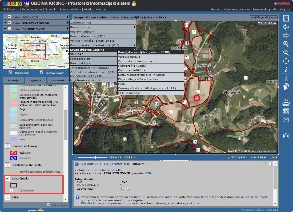Go back to previous map view
This screenshot has height=212, width=293.
pos(286,27)
